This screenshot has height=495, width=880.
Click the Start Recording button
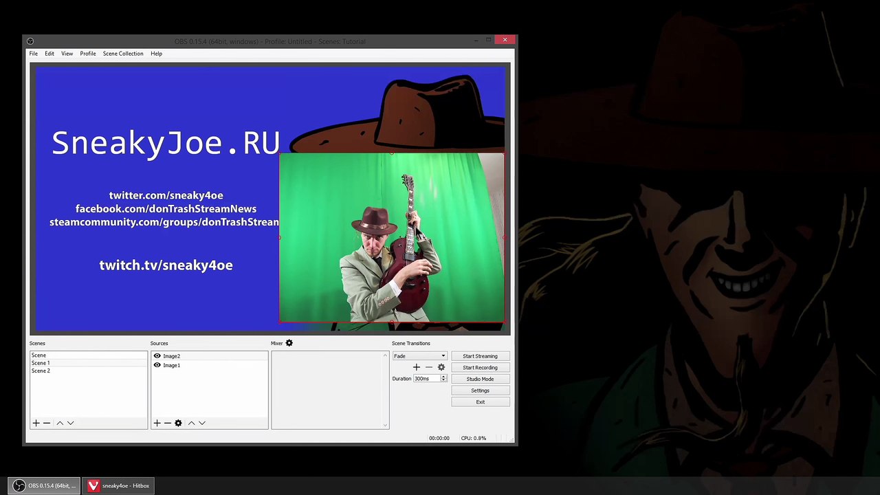click(480, 367)
